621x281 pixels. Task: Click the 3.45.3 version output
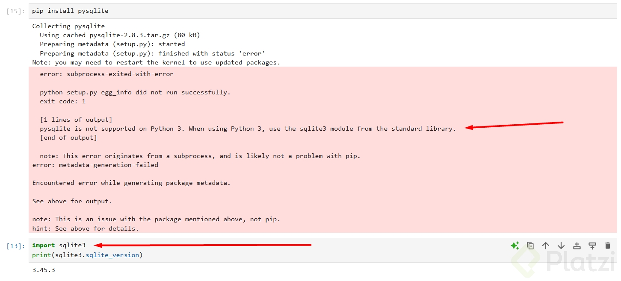(x=43, y=270)
